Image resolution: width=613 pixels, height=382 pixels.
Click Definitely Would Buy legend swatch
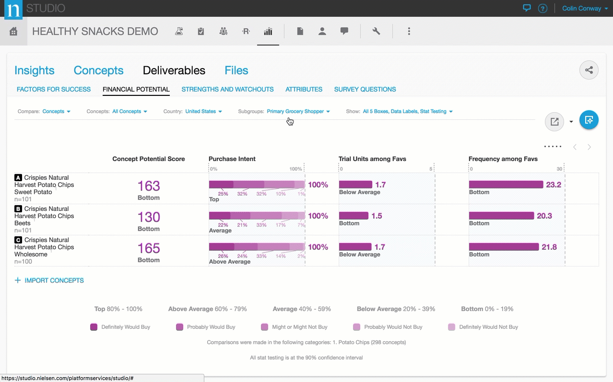(x=94, y=327)
